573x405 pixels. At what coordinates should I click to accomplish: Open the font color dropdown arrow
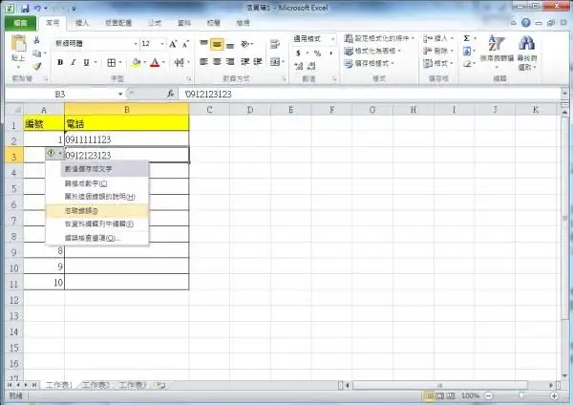click(163, 62)
